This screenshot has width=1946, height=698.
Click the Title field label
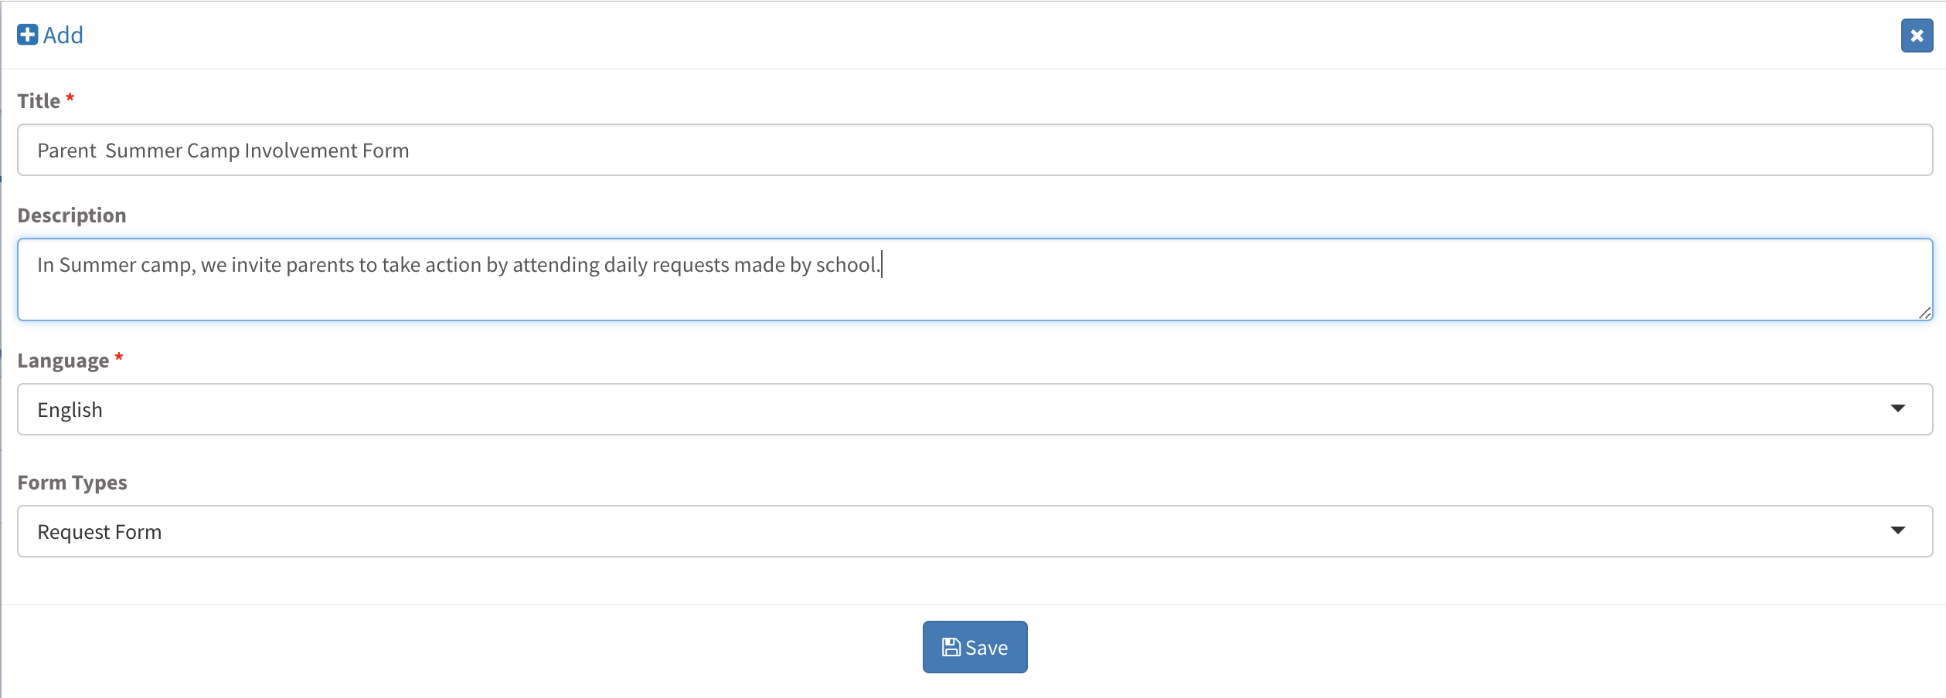tap(39, 101)
